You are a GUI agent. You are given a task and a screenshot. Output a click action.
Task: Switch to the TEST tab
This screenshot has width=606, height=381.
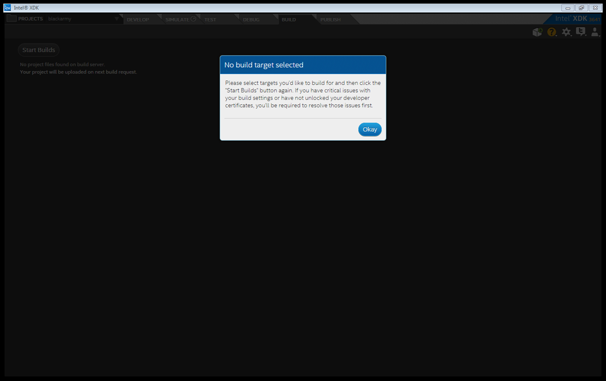pos(210,19)
